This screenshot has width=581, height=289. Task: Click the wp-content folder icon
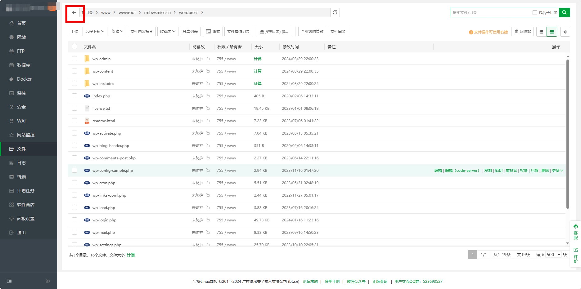(87, 71)
